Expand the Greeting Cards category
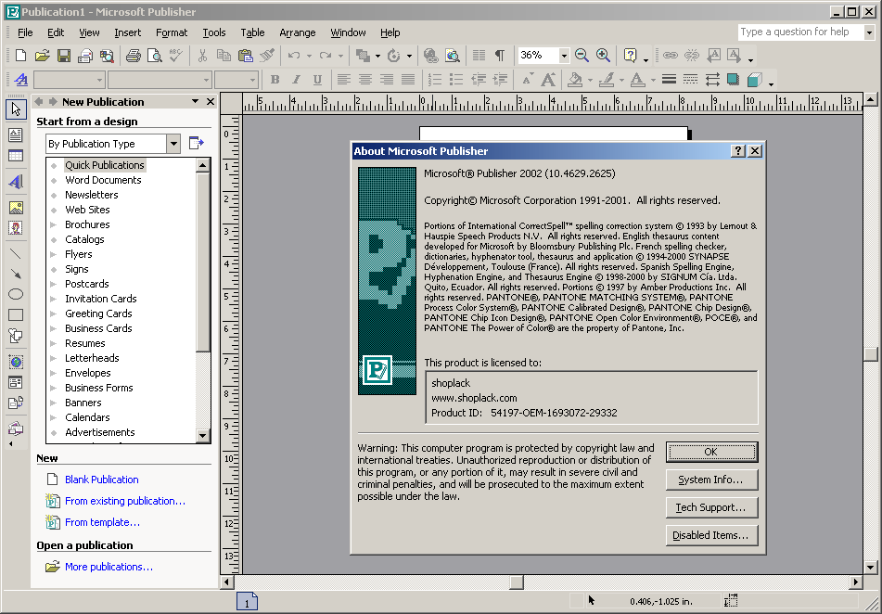Viewport: 882px width, 614px height. click(x=54, y=313)
